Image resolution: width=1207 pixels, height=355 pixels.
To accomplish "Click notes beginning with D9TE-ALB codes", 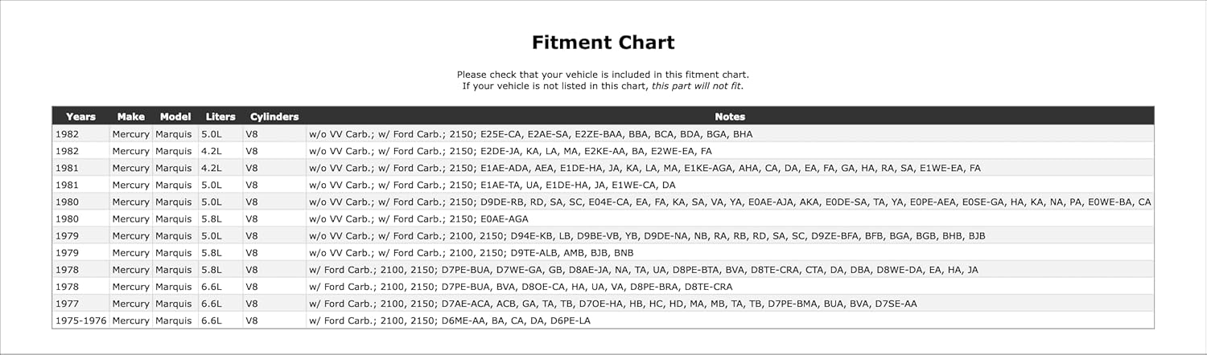I will (463, 252).
